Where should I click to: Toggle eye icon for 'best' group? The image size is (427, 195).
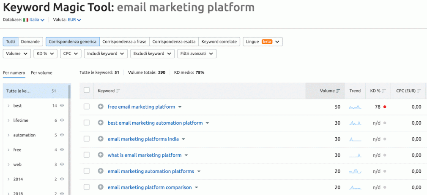tap(62, 106)
